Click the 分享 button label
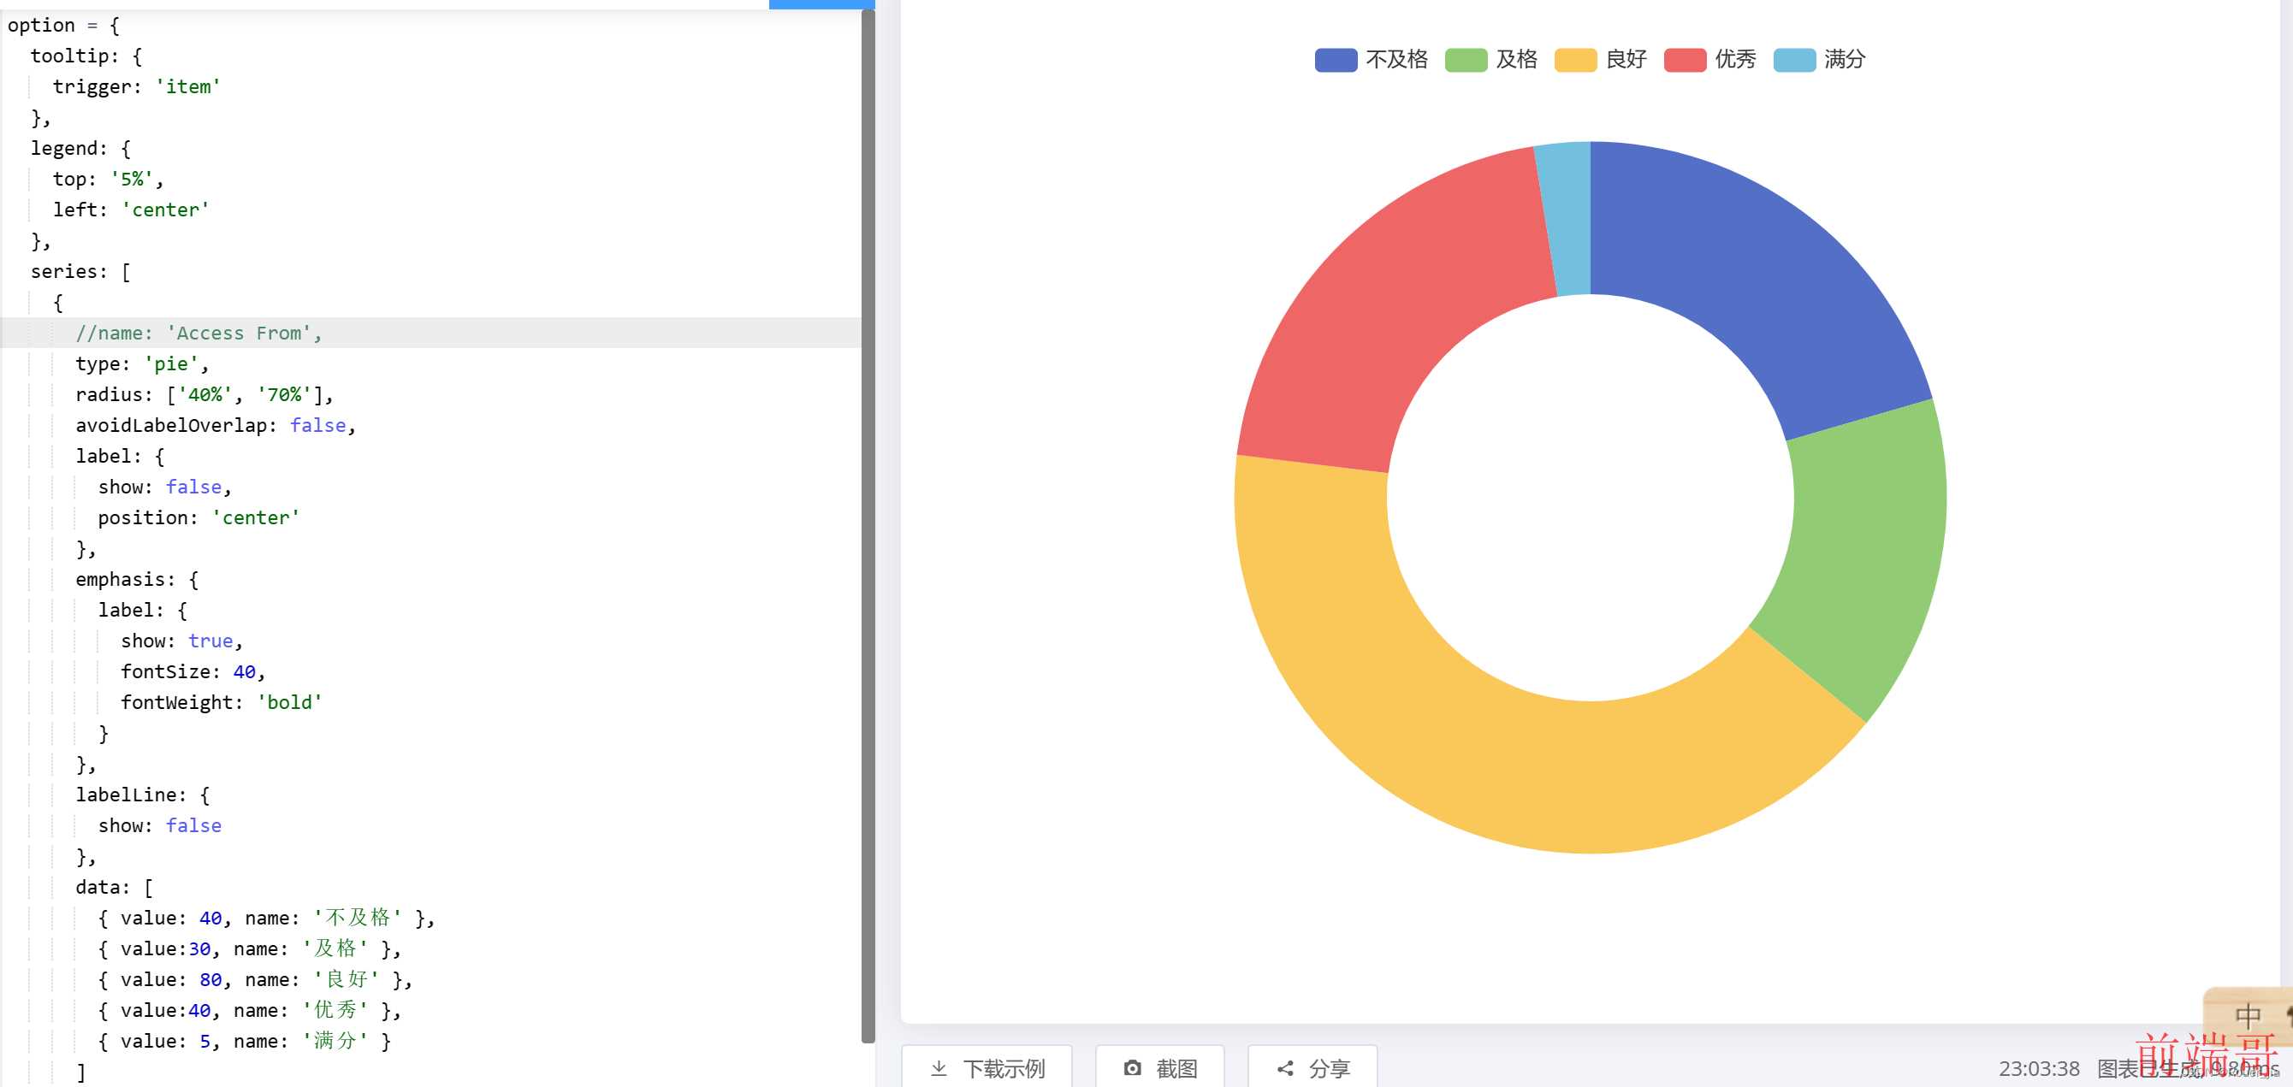 [1329, 1068]
